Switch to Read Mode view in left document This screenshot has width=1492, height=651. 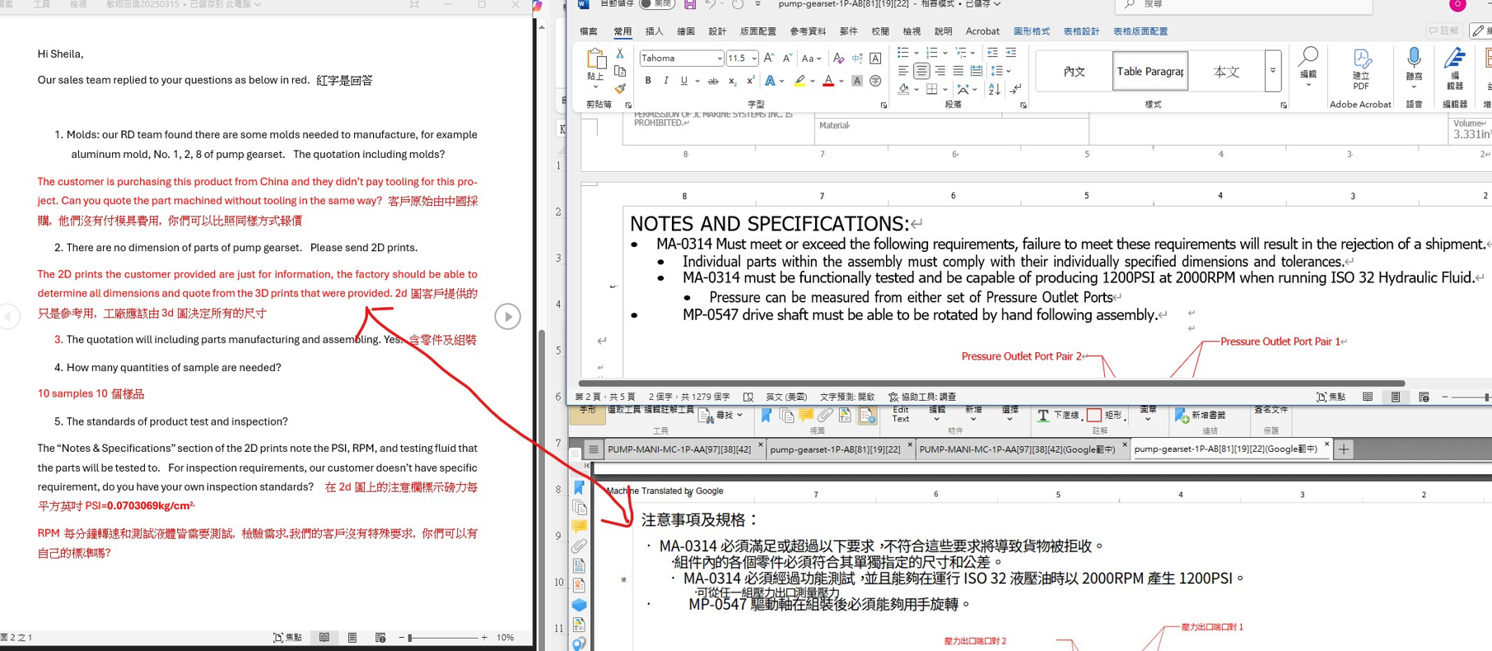coord(324,637)
